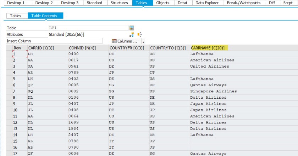298x156 pixels.
Task: Go to the Structures tab
Action: 119,3
